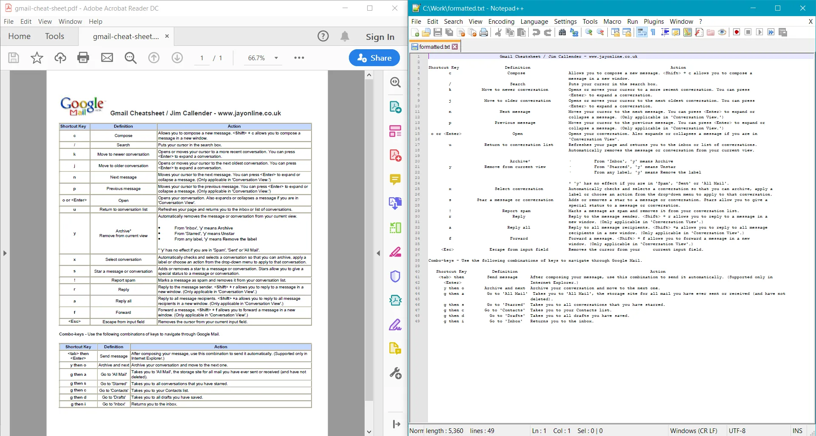Toggle INS insert mode in status bar
816x436 pixels.
click(x=797, y=431)
